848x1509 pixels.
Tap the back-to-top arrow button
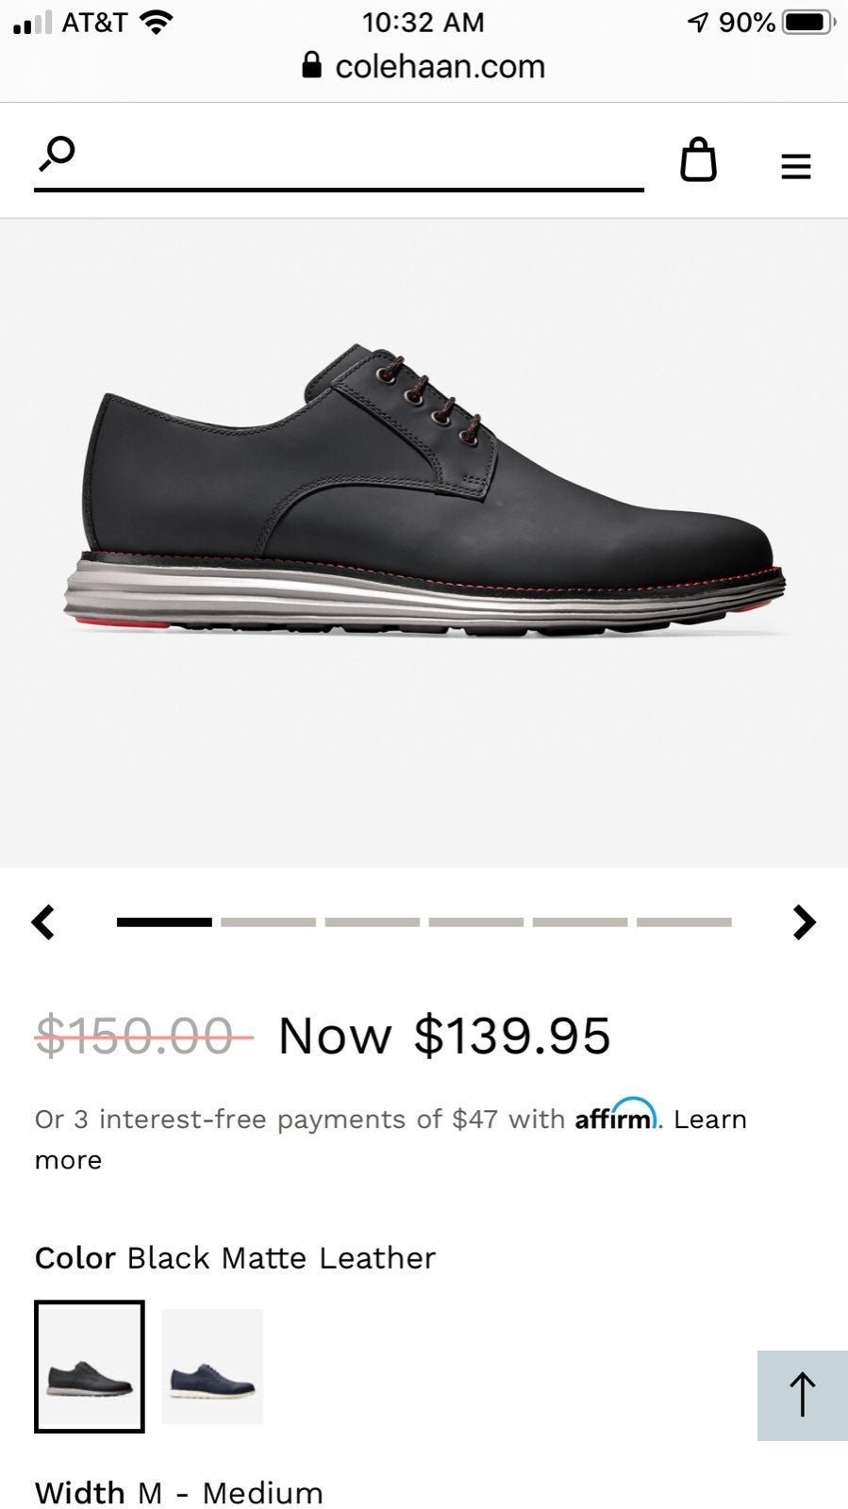pyautogui.click(x=802, y=1395)
